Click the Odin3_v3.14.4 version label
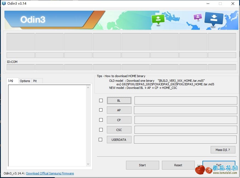The width and height of the screenshot is (240, 178). tap(15, 173)
